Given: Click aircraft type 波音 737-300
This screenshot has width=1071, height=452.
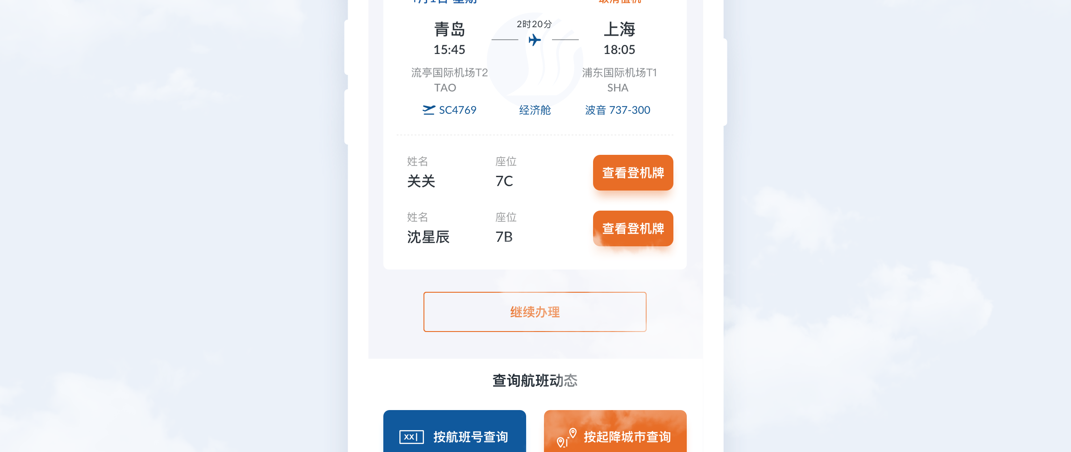Looking at the screenshot, I should pos(618,110).
